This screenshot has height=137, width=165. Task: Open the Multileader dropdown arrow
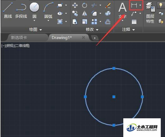coord(140,13)
